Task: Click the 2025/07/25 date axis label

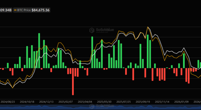Action: click(x=124, y=102)
